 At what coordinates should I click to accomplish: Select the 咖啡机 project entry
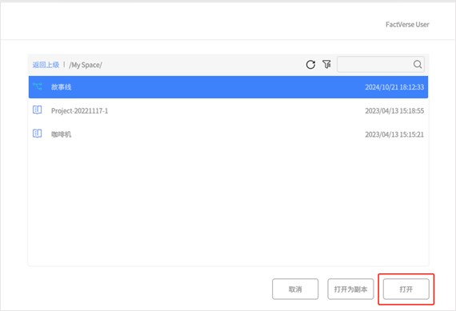click(228, 134)
